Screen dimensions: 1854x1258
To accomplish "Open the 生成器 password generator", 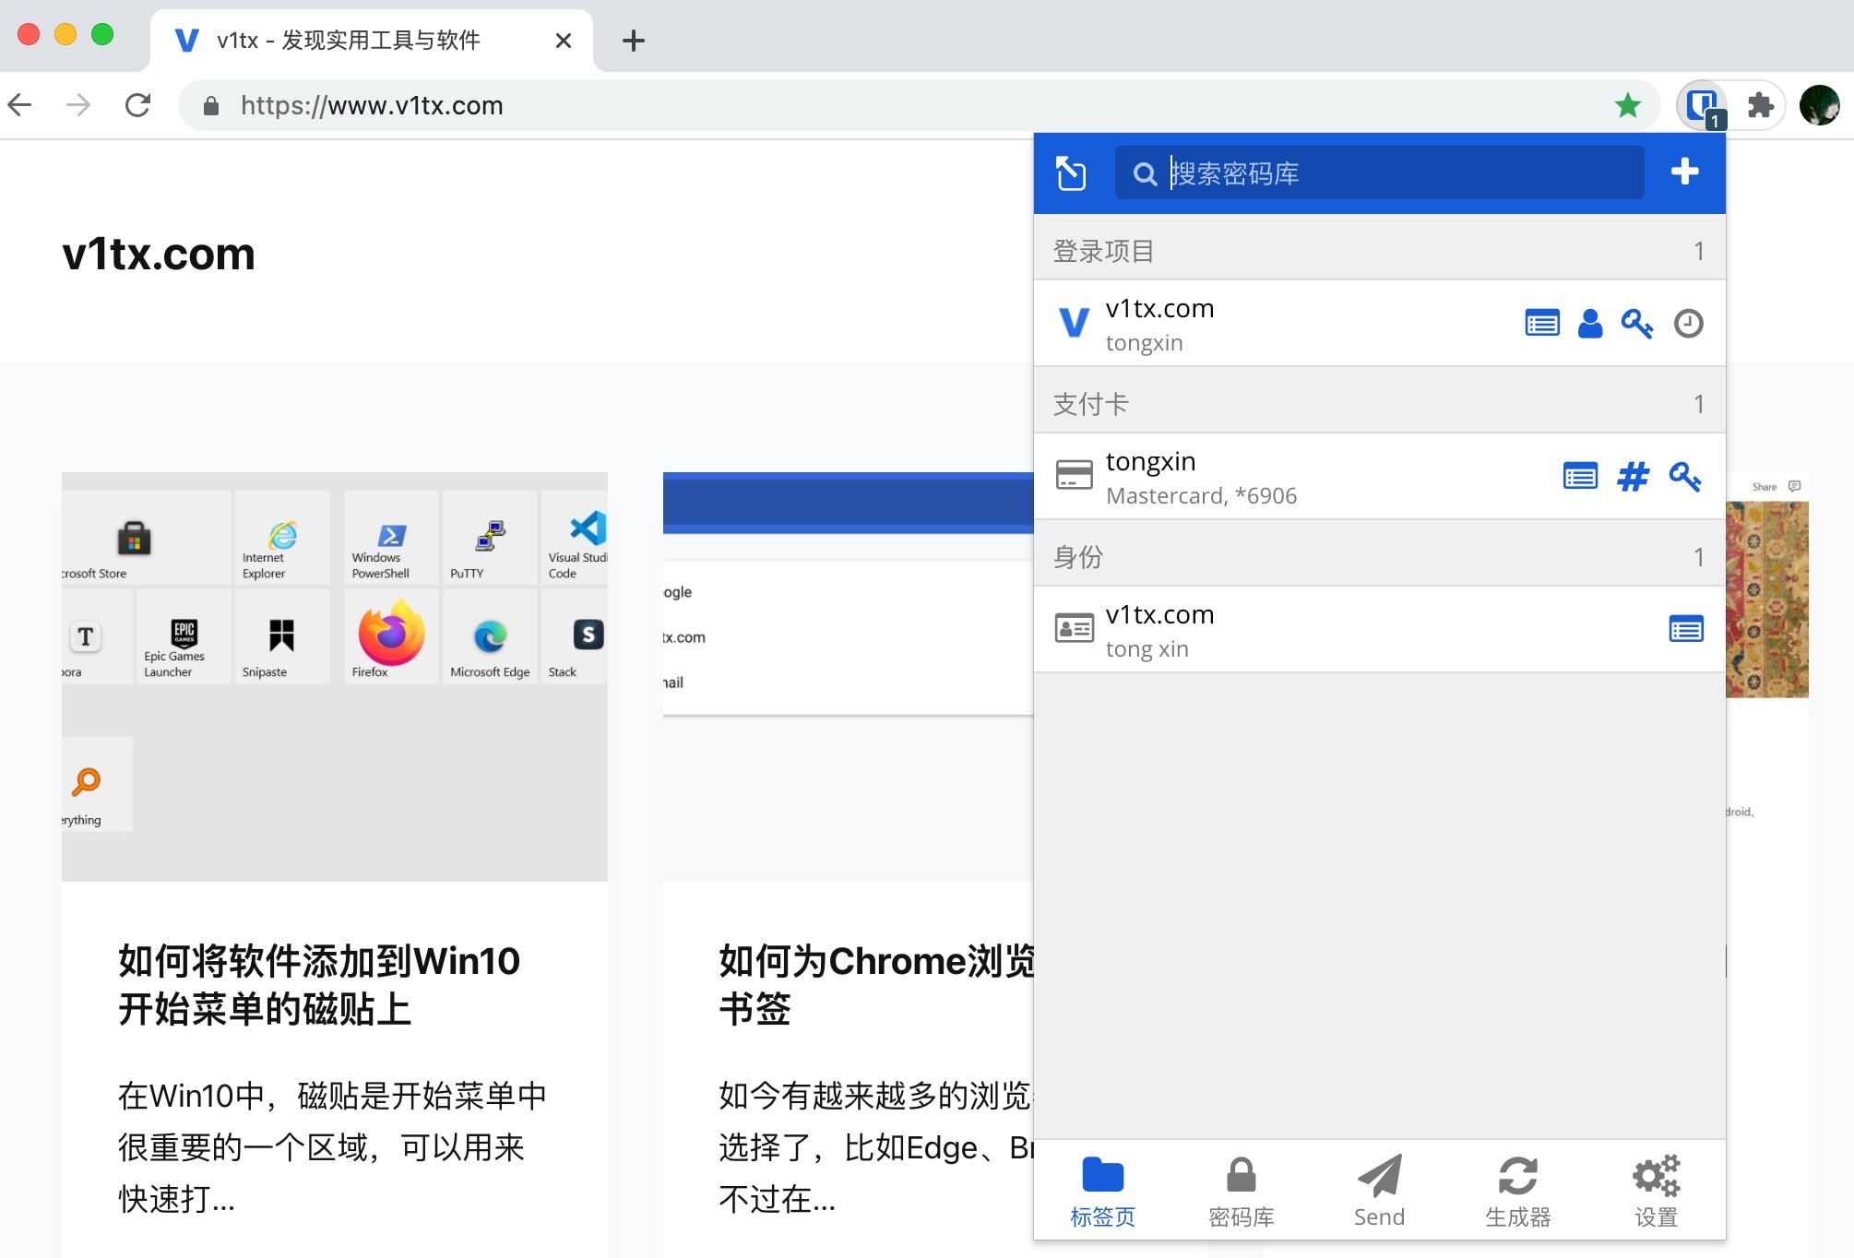I will [x=1516, y=1190].
